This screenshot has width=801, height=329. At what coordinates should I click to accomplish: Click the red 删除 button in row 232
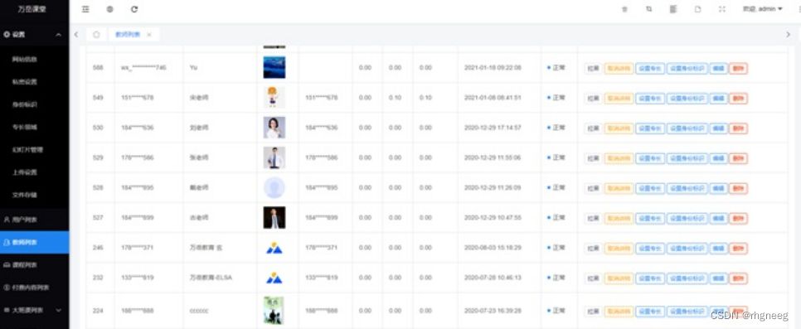[x=738, y=279]
